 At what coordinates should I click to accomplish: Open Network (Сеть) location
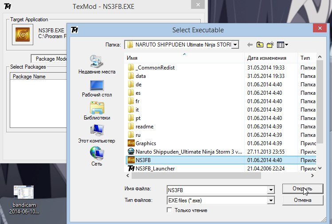pos(97,156)
